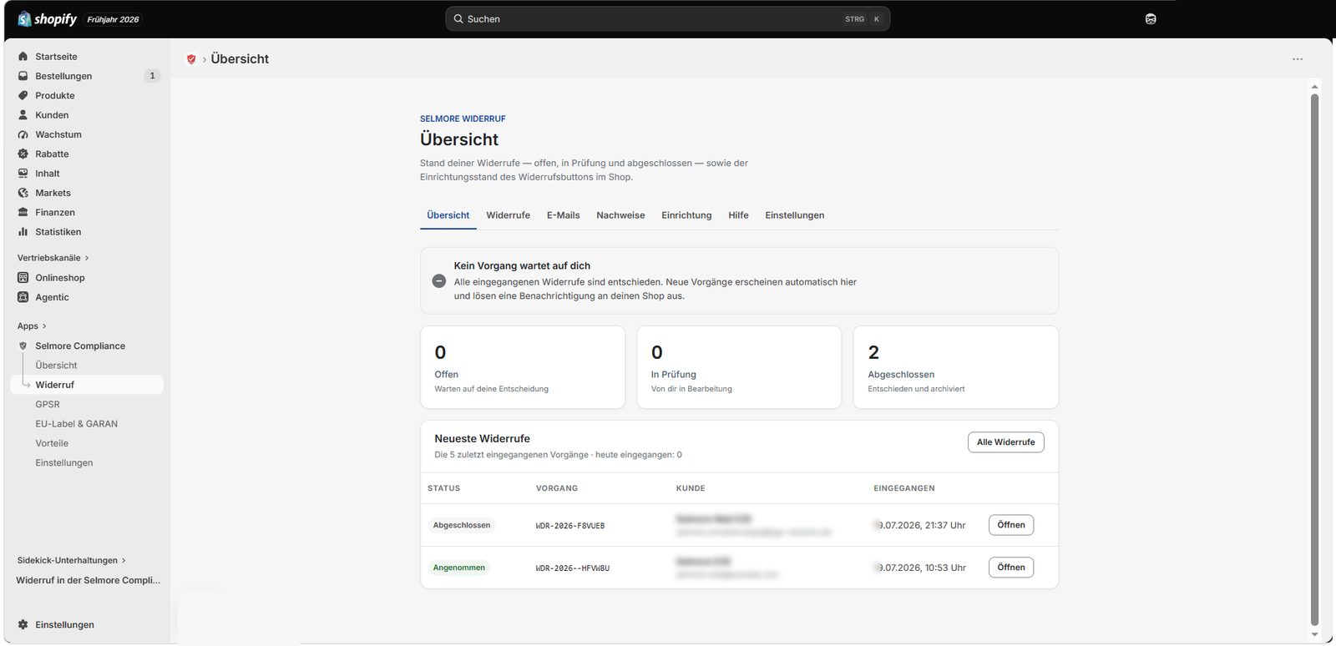Open GPSR in the sidebar

click(48, 404)
